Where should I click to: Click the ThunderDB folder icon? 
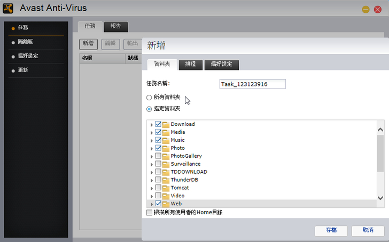(166, 180)
